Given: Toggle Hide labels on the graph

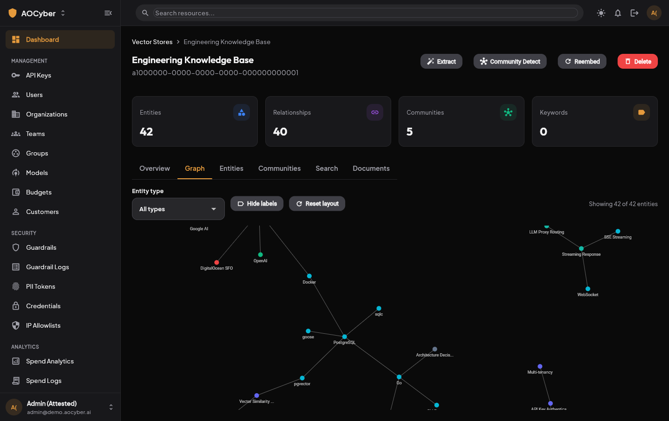Looking at the screenshot, I should click(x=257, y=204).
